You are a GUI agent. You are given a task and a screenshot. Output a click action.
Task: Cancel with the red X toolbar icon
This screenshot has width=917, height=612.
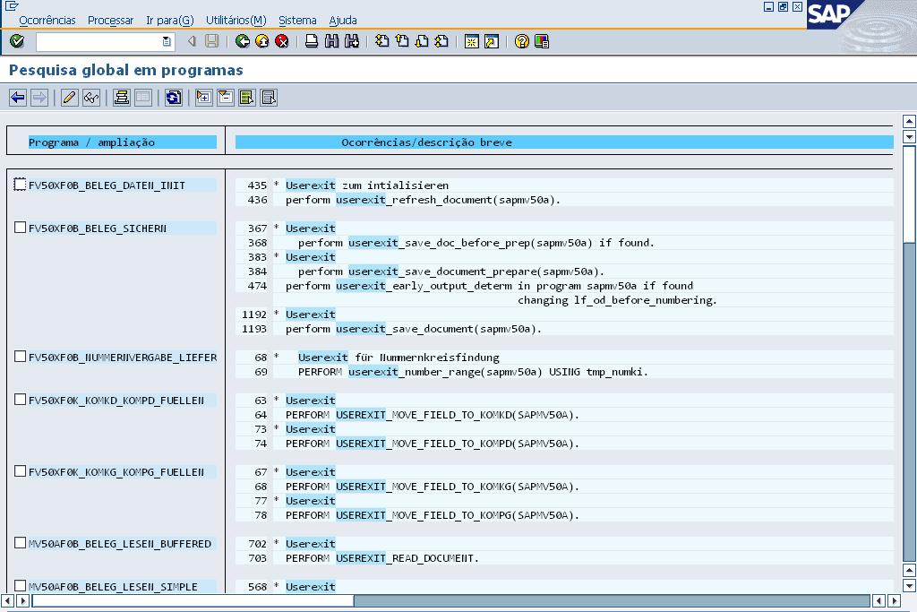[x=282, y=41]
